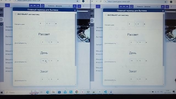Viewport: 176px width, 99px height.
Task: Click День duration minutes field in right dialog
Action: click(142, 61)
